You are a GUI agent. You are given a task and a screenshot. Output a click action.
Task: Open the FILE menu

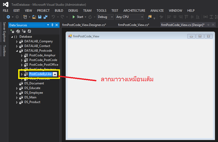[x=5, y=11]
